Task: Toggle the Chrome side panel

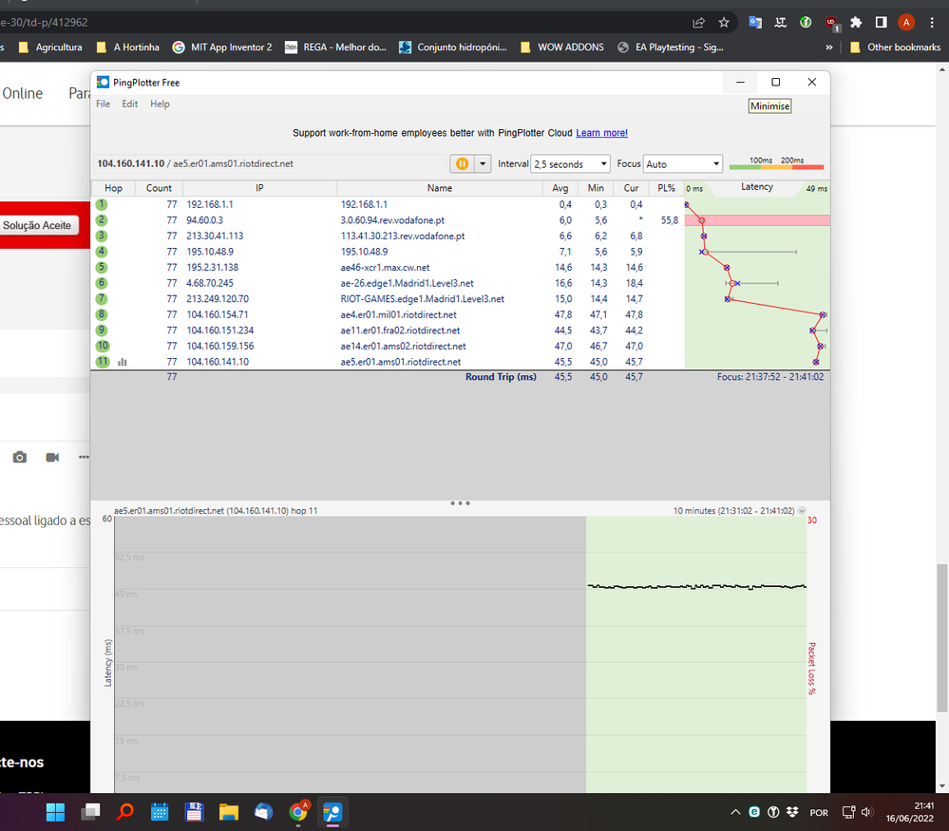Action: click(x=881, y=22)
